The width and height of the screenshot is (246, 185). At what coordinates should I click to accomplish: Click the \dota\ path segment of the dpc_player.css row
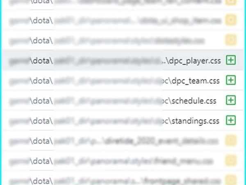tap(41, 61)
